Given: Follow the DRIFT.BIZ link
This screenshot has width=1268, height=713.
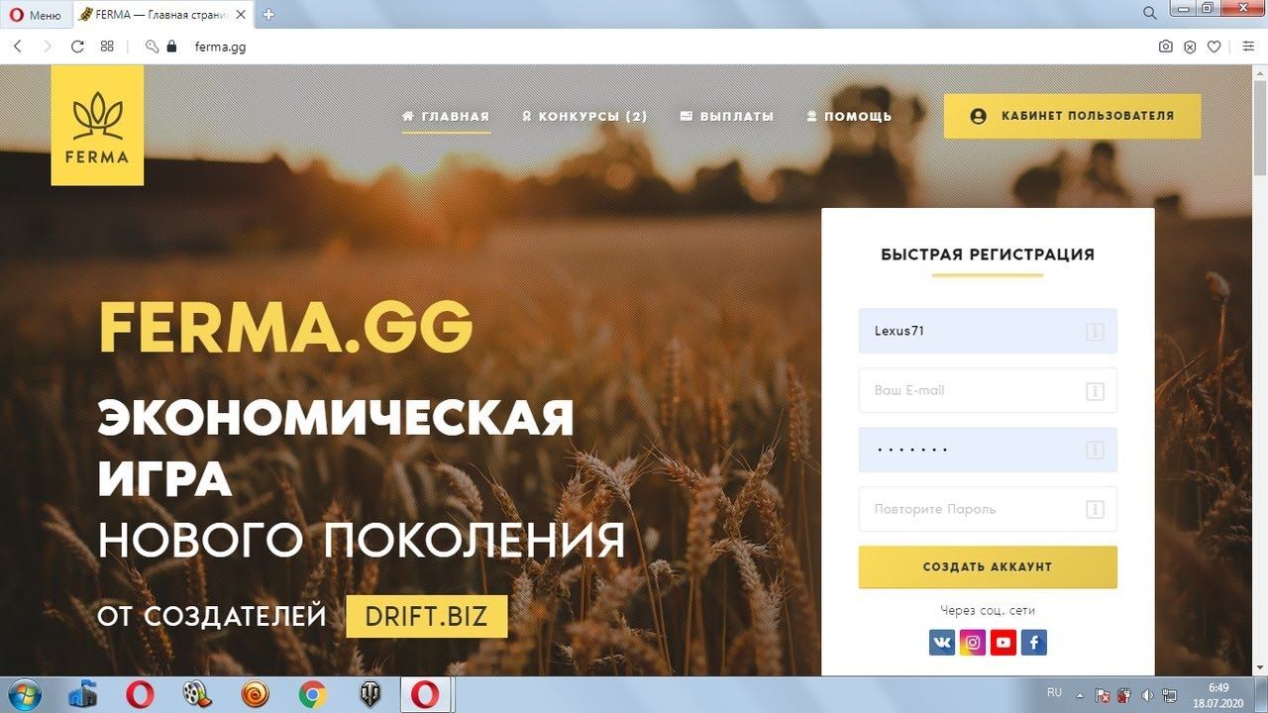Looking at the screenshot, I should click(427, 616).
